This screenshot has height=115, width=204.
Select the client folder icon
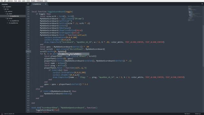(x=7, y=14)
